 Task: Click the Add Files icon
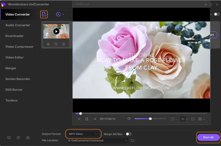tap(44, 14)
